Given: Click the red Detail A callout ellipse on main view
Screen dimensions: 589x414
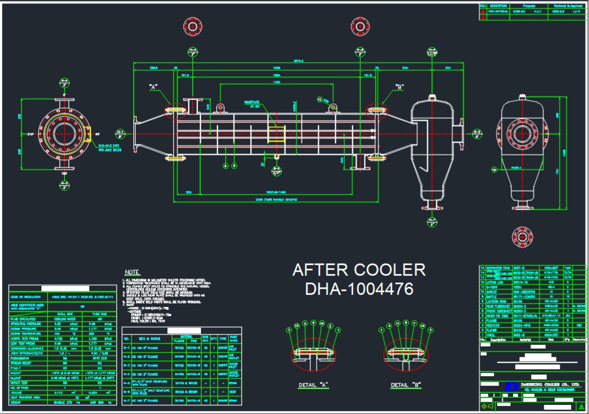Looking at the screenshot, I should point(175,110).
